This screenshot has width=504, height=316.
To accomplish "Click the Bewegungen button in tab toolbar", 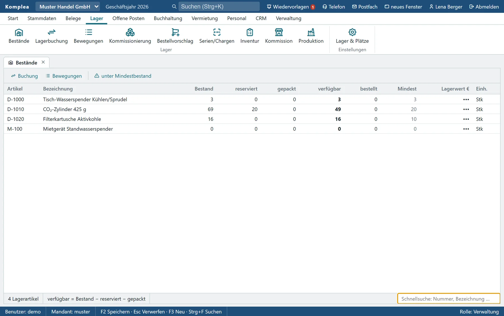I will [x=64, y=76].
